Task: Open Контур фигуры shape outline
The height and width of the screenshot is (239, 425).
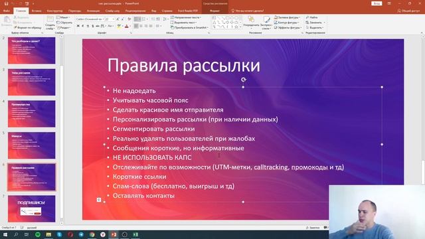Action: [x=286, y=23]
